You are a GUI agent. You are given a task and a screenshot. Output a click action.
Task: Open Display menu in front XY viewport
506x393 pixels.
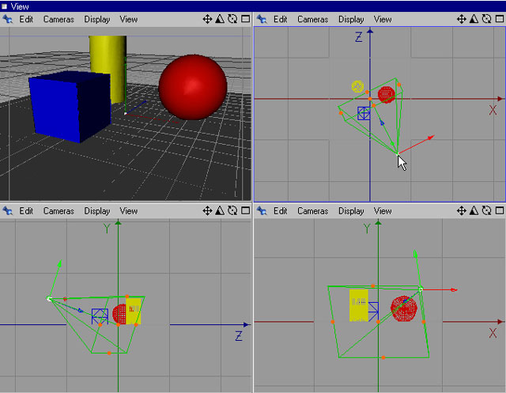(x=351, y=211)
